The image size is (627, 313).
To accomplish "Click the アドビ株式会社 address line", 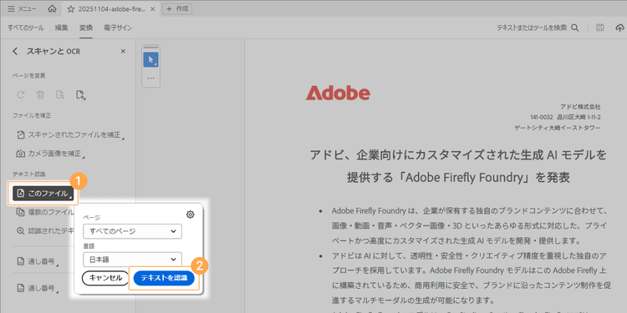I will [x=581, y=107].
